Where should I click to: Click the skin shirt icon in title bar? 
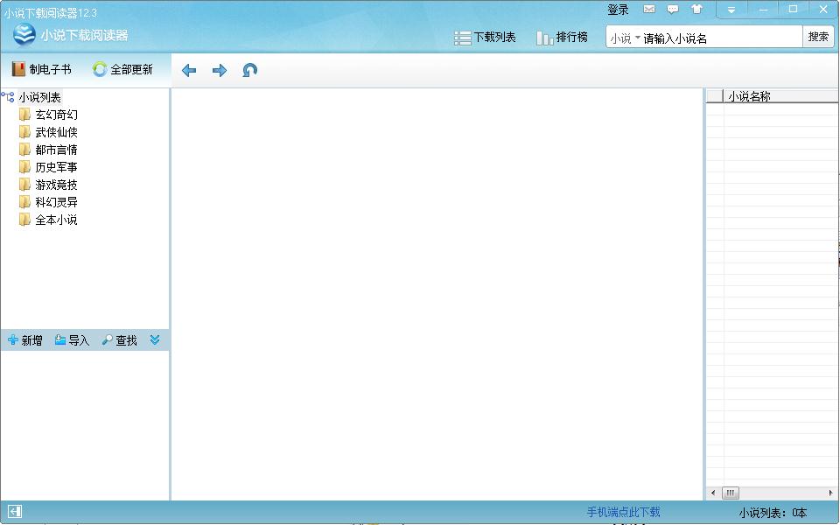[696, 10]
